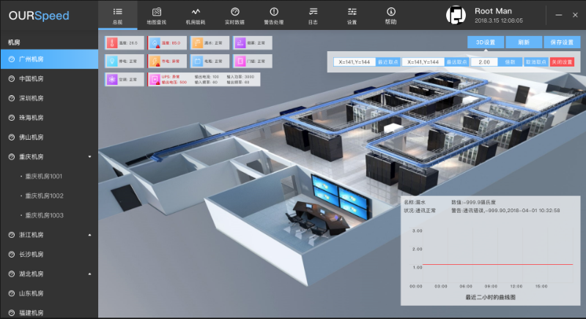
Task: Open the 实时数据 real-time data gauge icon
Action: click(x=235, y=12)
